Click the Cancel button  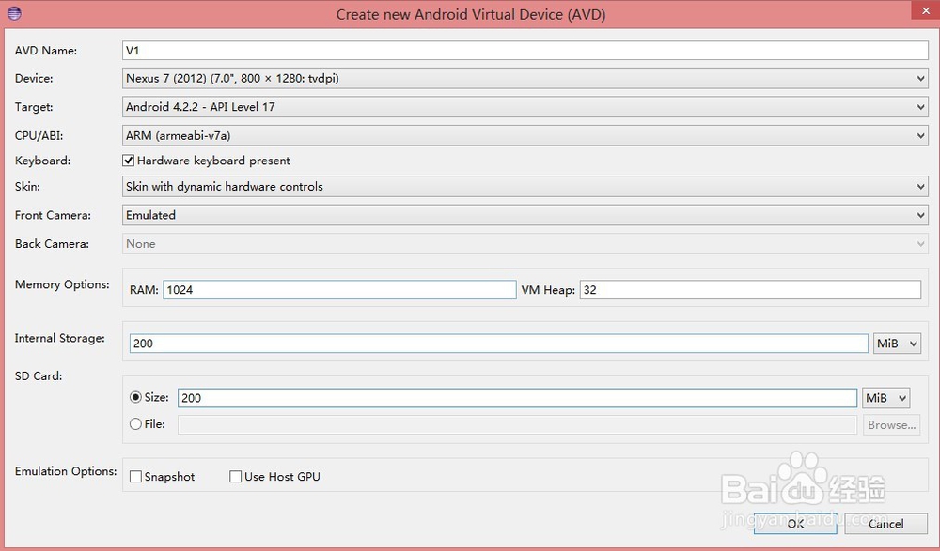(885, 524)
